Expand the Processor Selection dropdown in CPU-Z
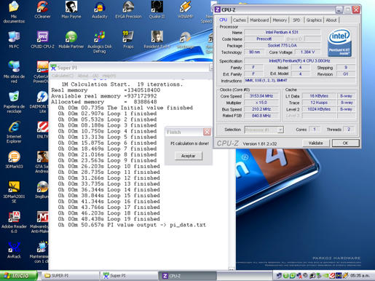The image size is (375, 281). pyautogui.click(x=264, y=130)
